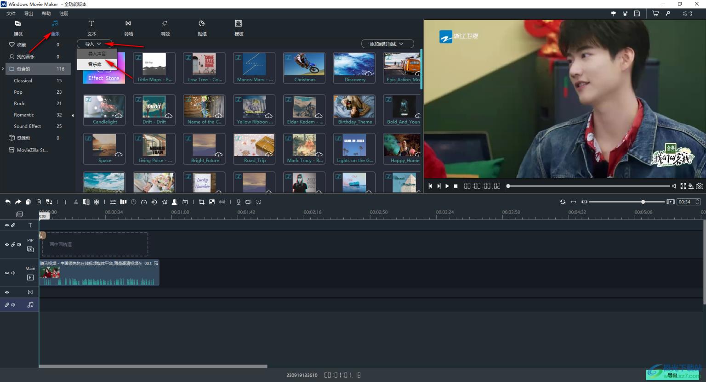Choose 导入声音 from import dropdown
This screenshot has width=706, height=382.
97,54
